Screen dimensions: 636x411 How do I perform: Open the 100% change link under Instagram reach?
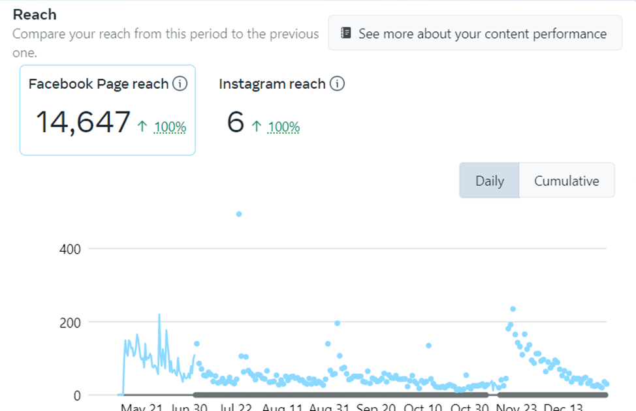click(284, 127)
